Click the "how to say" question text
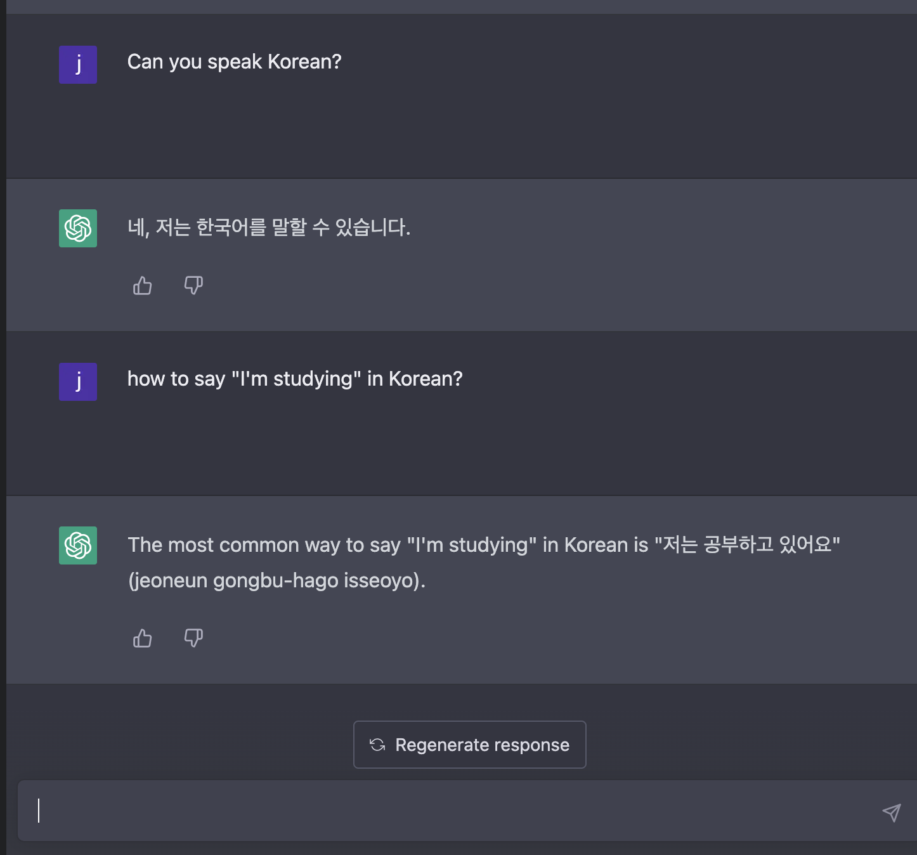Viewport: 917px width, 855px height. 295,379
